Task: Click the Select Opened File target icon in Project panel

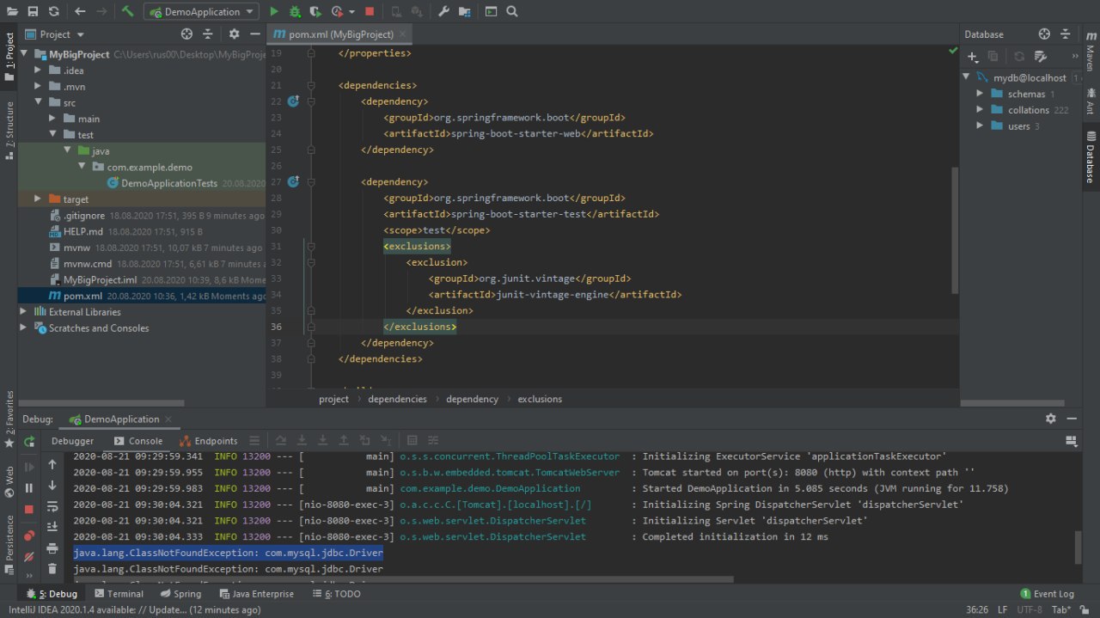Action: [186, 34]
